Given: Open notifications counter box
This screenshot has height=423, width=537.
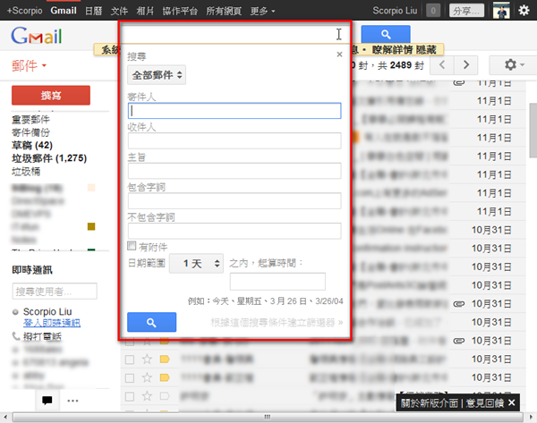Looking at the screenshot, I should [433, 11].
